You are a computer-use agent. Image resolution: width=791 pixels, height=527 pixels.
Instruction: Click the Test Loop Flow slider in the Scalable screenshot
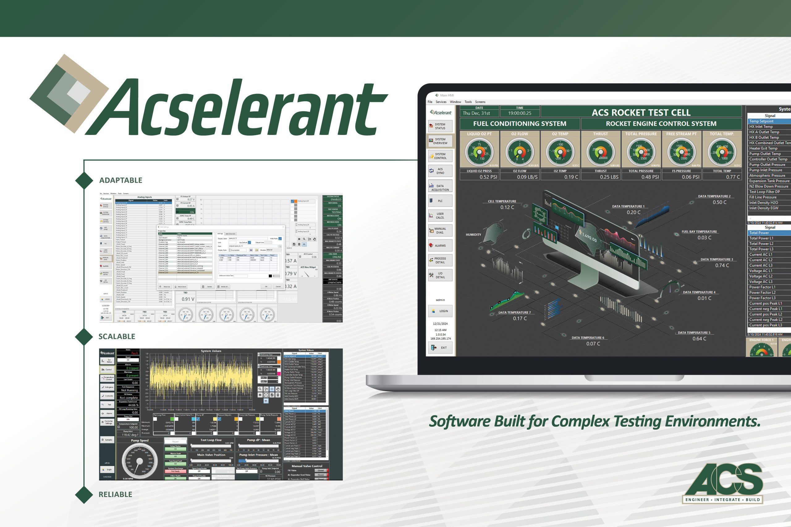click(x=211, y=446)
